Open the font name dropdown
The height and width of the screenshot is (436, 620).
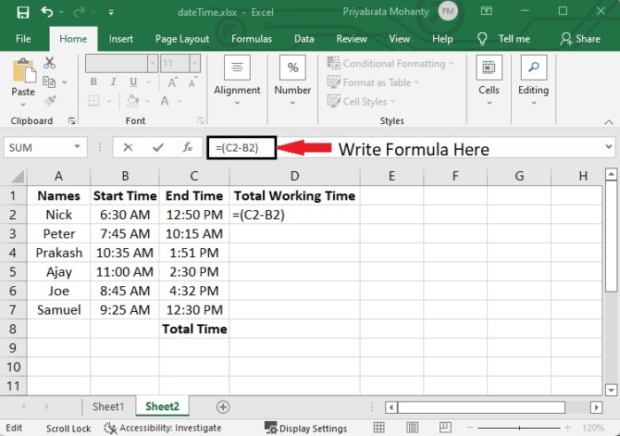click(x=152, y=63)
